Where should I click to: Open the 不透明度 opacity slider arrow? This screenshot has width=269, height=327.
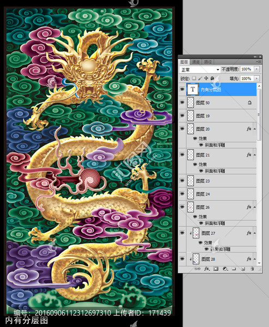click(x=256, y=69)
